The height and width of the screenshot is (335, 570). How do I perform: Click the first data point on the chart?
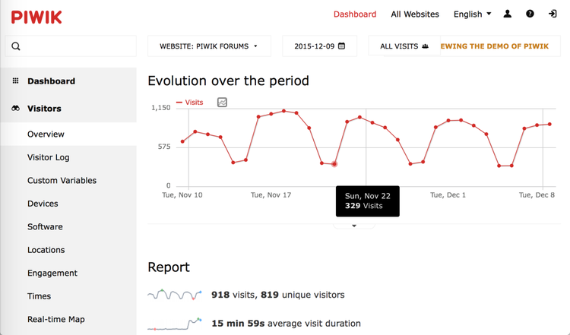[182, 142]
